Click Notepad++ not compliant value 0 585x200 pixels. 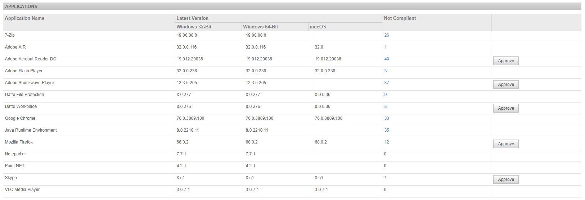[x=385, y=154]
